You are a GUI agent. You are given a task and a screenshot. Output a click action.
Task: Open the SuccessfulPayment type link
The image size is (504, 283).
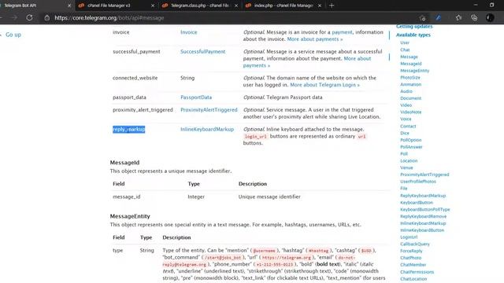[203, 51]
